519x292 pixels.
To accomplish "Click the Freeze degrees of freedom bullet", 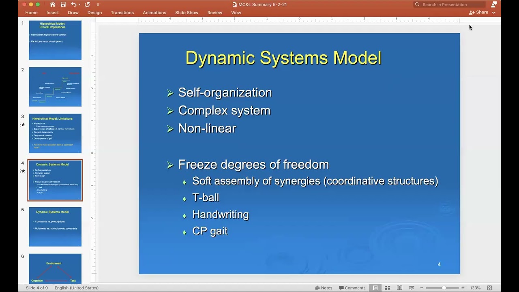I will tap(253, 164).
